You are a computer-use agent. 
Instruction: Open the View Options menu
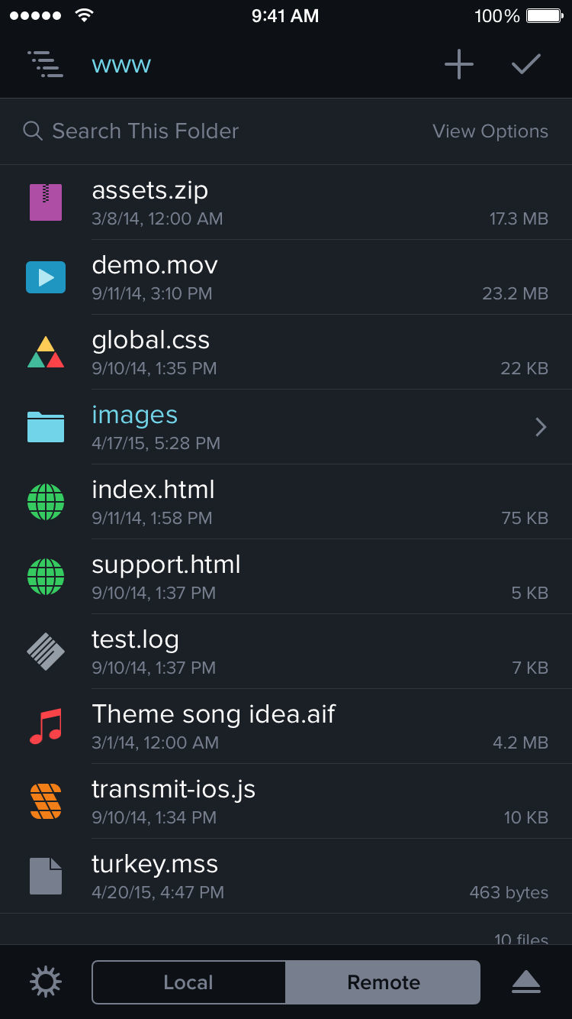click(x=490, y=131)
